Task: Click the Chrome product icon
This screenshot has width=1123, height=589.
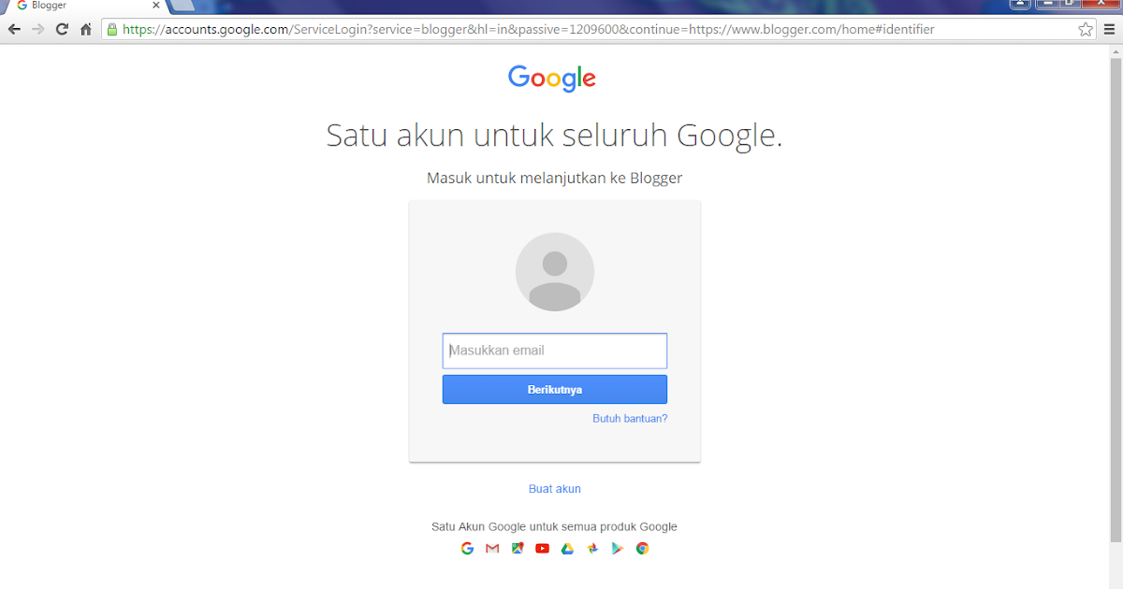Action: click(x=643, y=549)
